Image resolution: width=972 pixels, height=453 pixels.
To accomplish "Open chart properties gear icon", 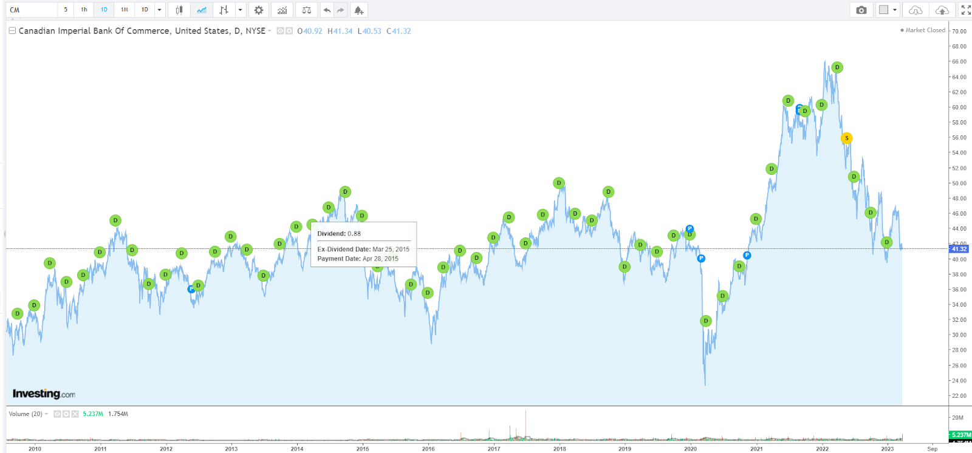I will click(259, 10).
